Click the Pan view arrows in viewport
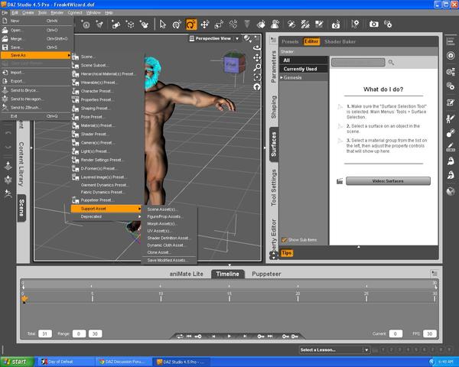This screenshot has width=459, height=367. [257, 57]
